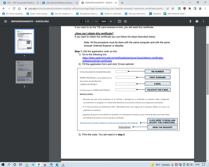The height and width of the screenshot is (167, 209).
Task: Open the Obtén tu certificad... bookmark
Action: [112, 14]
